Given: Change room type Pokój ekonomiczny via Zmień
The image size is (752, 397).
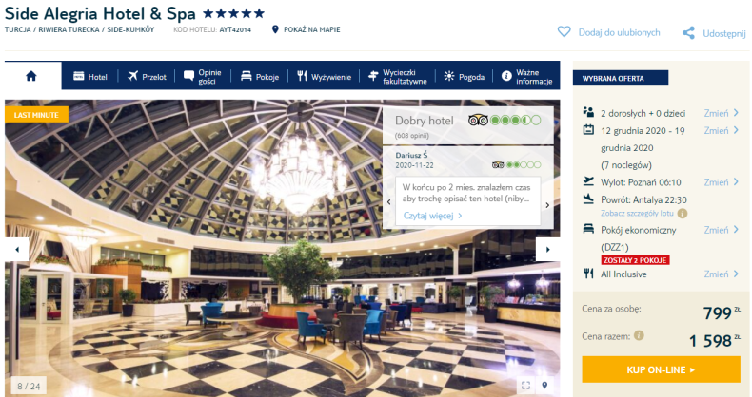Looking at the screenshot, I should 721,230.
